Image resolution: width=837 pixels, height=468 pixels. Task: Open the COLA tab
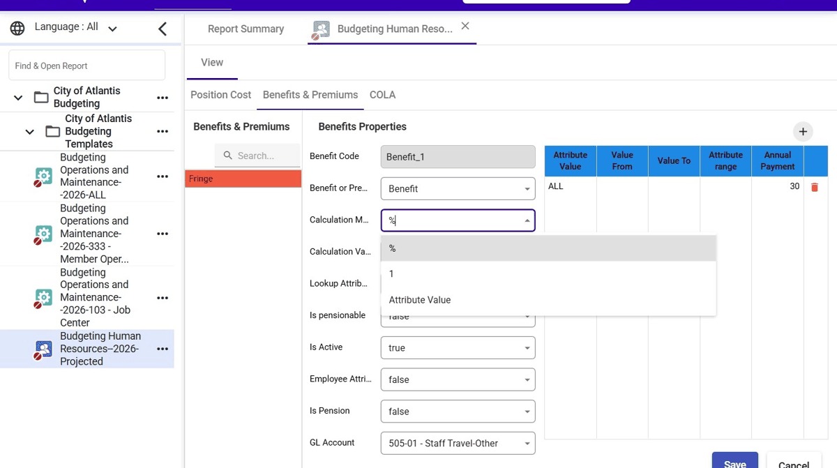tap(382, 95)
